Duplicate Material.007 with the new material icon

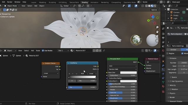[x=97, y=50]
